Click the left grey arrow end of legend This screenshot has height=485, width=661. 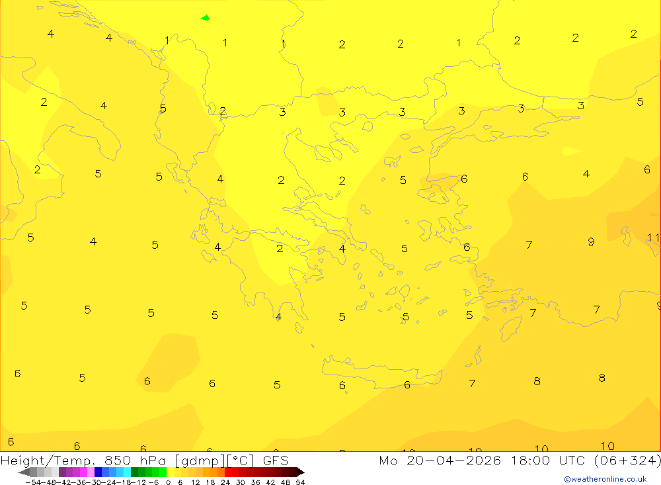[x=24, y=472]
